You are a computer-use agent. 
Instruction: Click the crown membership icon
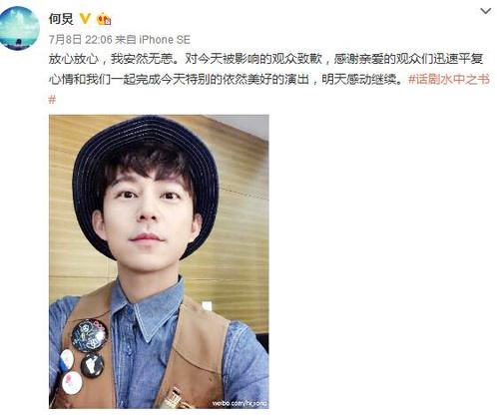tap(104, 19)
